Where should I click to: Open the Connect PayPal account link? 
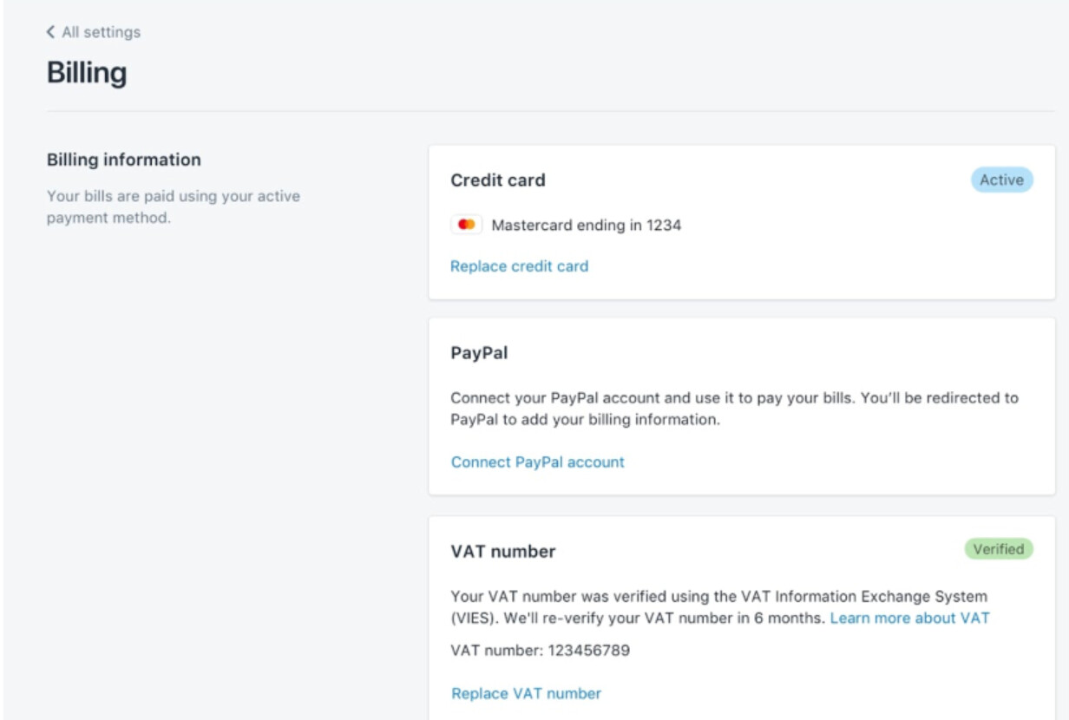click(537, 462)
